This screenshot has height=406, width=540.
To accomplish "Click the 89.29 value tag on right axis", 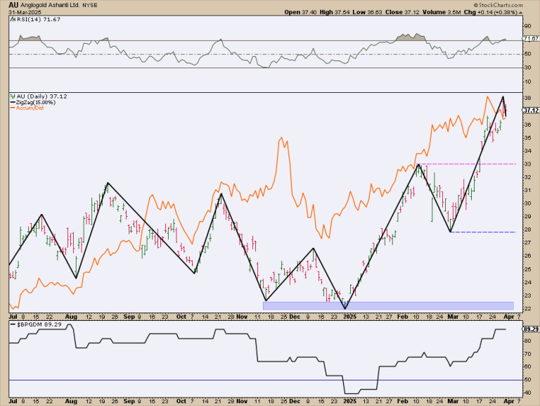I will pyautogui.click(x=531, y=329).
